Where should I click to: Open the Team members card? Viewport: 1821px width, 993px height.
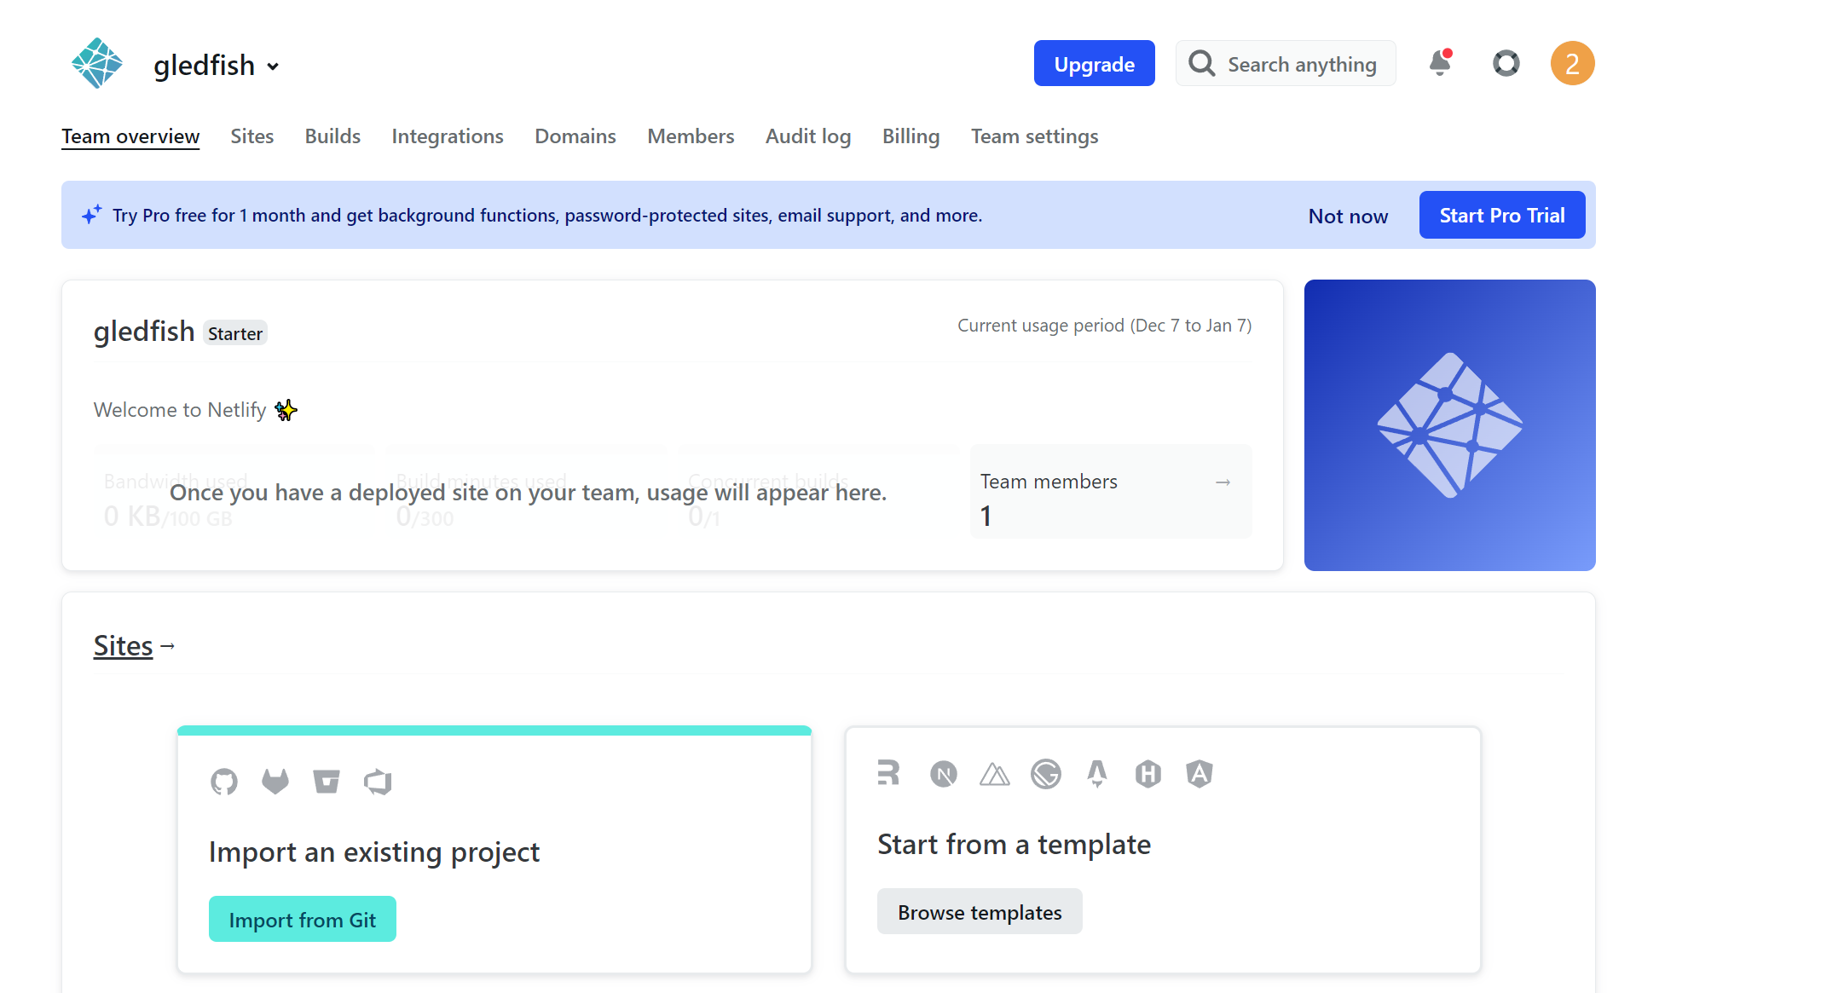click(1110, 492)
